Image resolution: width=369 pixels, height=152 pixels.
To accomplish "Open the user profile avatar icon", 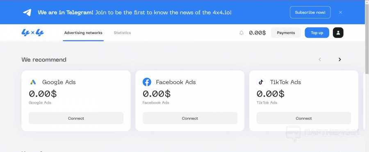I will [x=338, y=33].
